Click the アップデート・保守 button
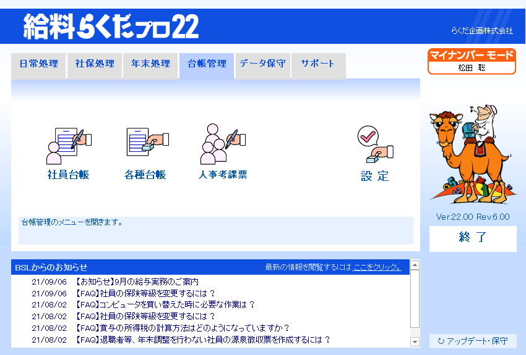Viewport: 526px width, 355px height. pos(473,341)
